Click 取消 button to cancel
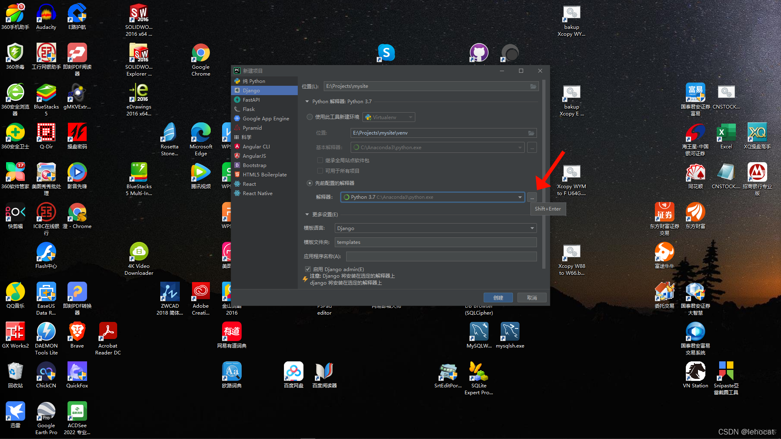 point(532,298)
